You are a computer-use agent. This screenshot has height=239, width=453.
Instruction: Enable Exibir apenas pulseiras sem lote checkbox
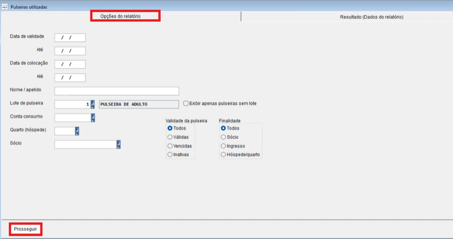tap(186, 104)
